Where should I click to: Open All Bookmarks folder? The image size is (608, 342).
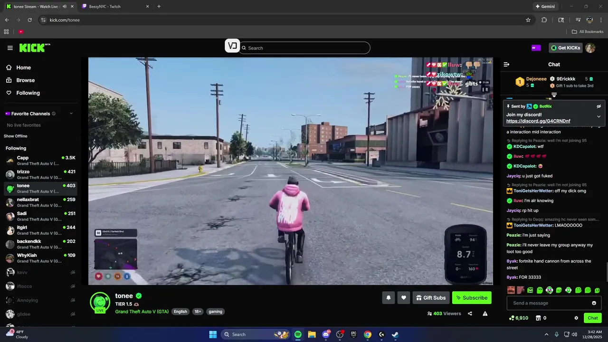point(588,32)
